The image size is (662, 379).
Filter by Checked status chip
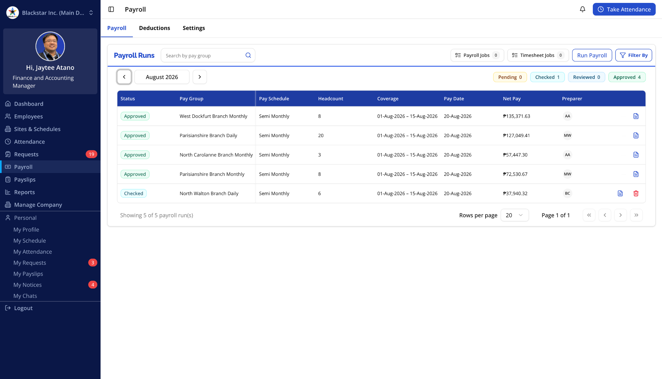click(x=547, y=77)
